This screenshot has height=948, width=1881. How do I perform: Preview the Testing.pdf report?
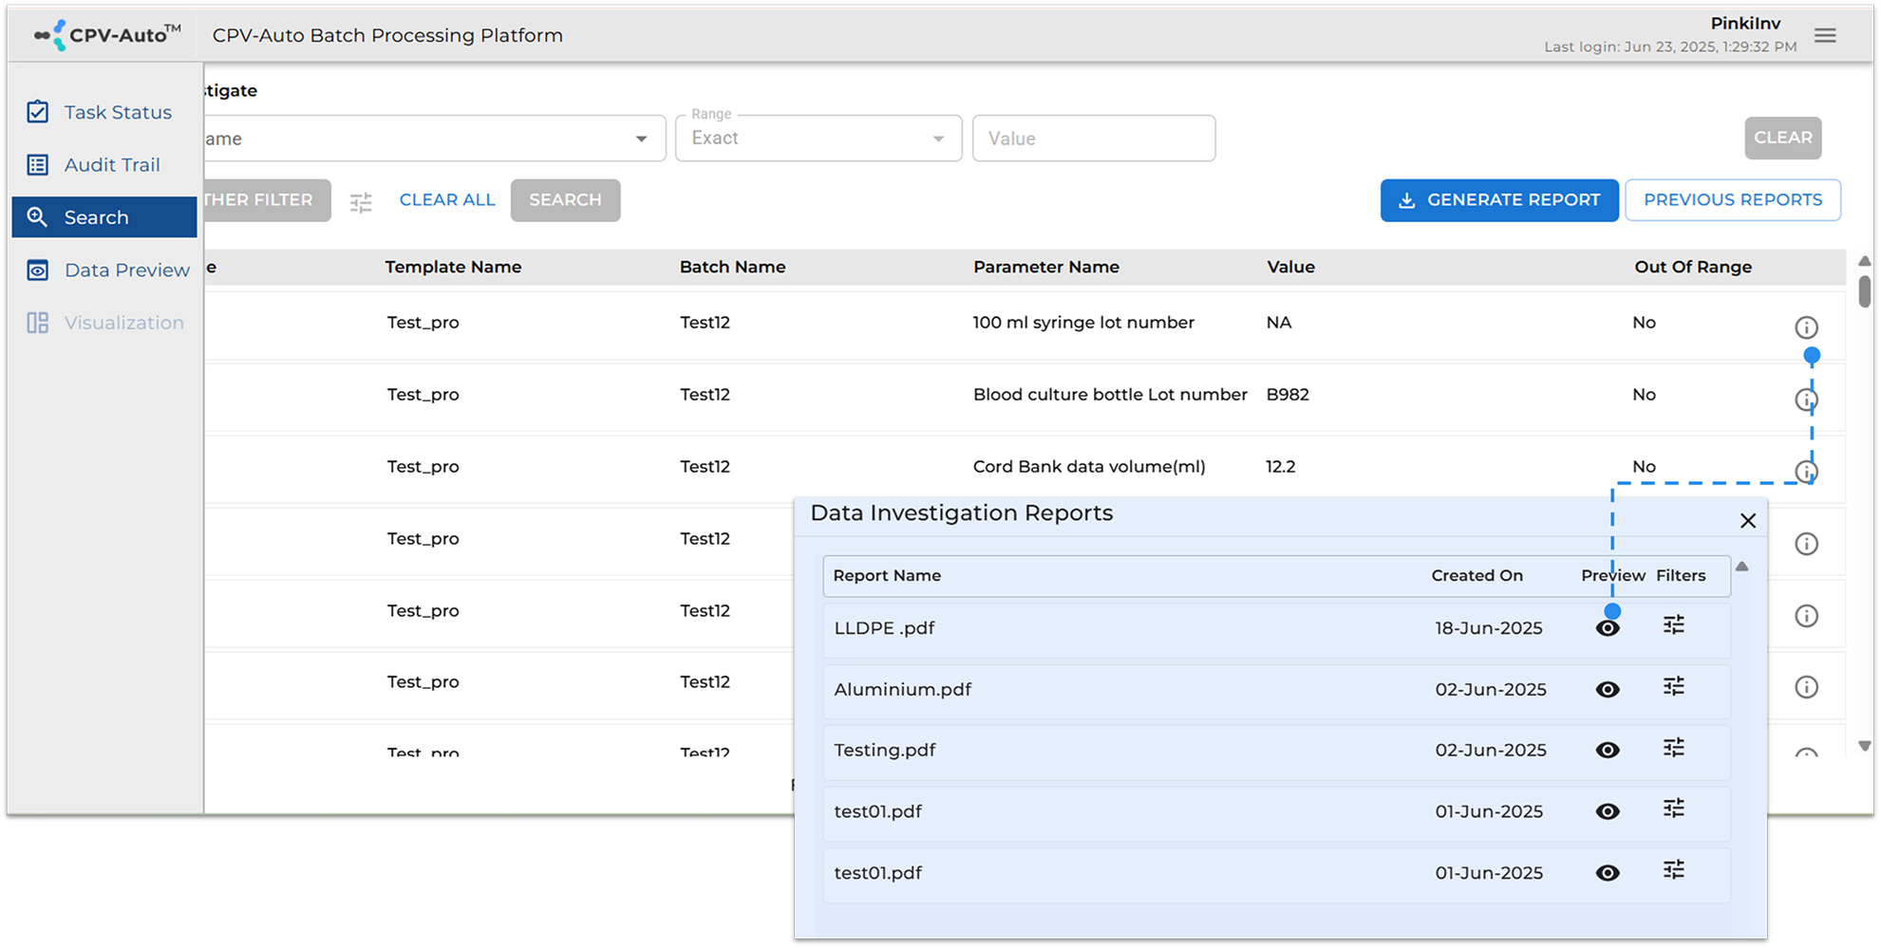point(1608,750)
